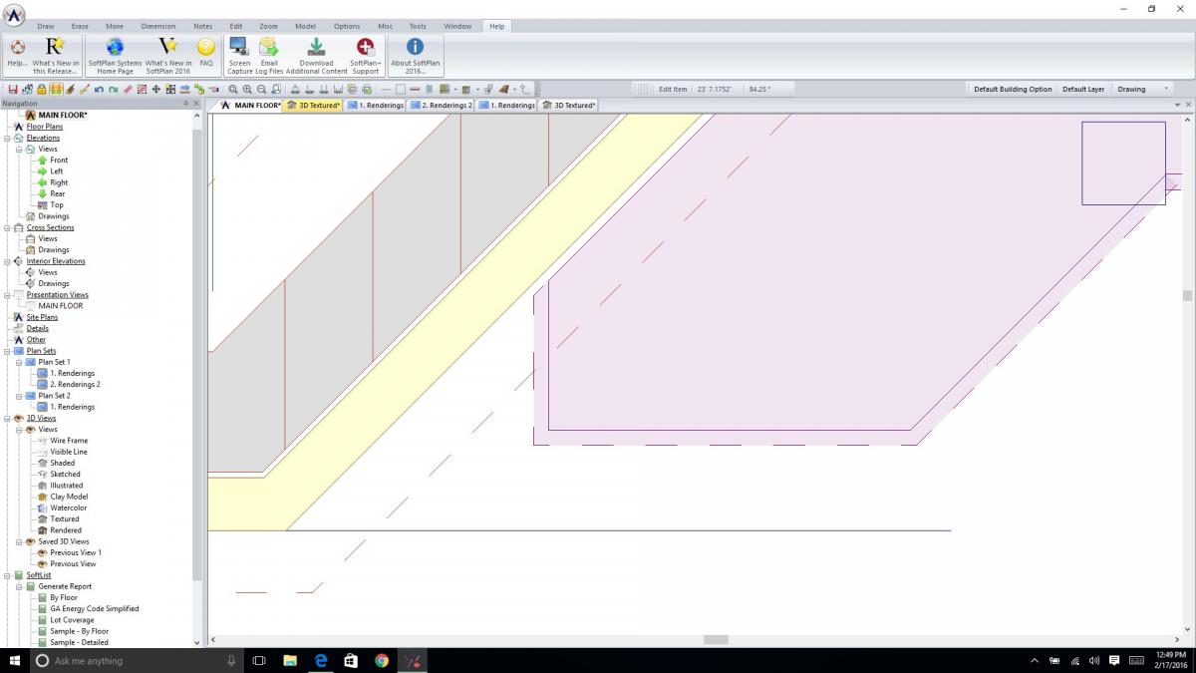This screenshot has width=1196, height=673.
Task: Expand the Plan Set 2 node
Action: point(19,395)
